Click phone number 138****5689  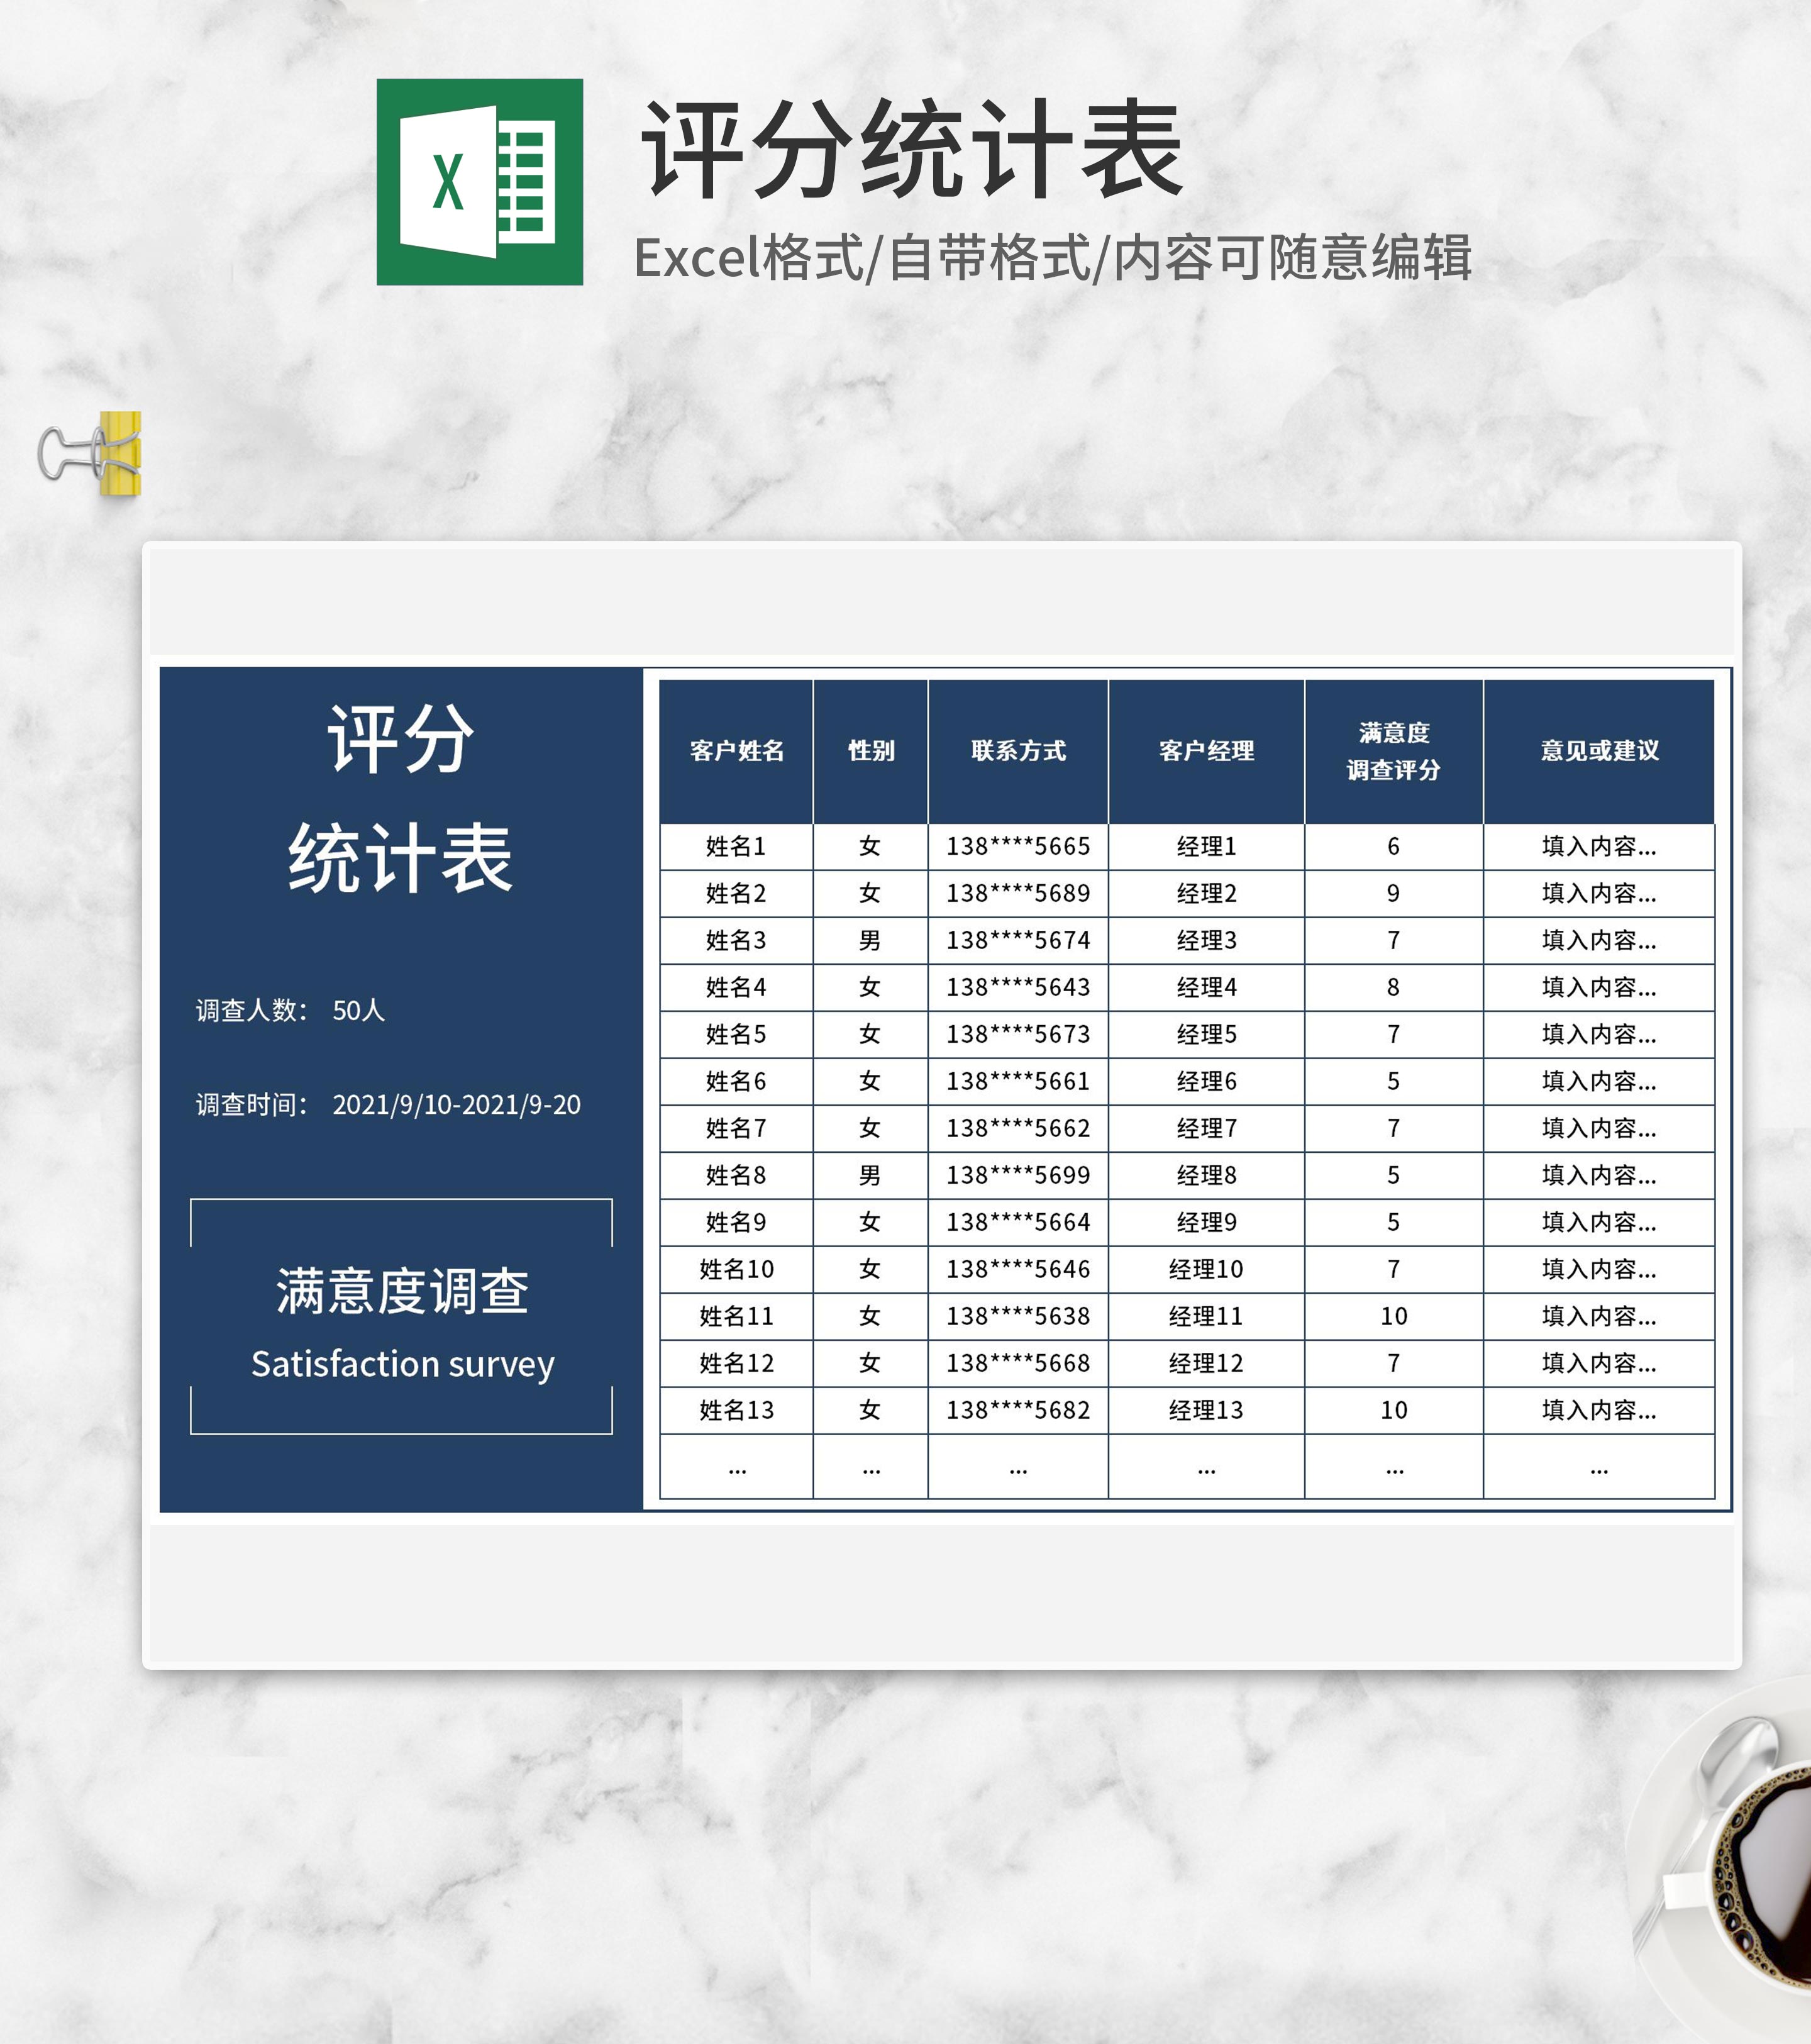tap(1017, 894)
